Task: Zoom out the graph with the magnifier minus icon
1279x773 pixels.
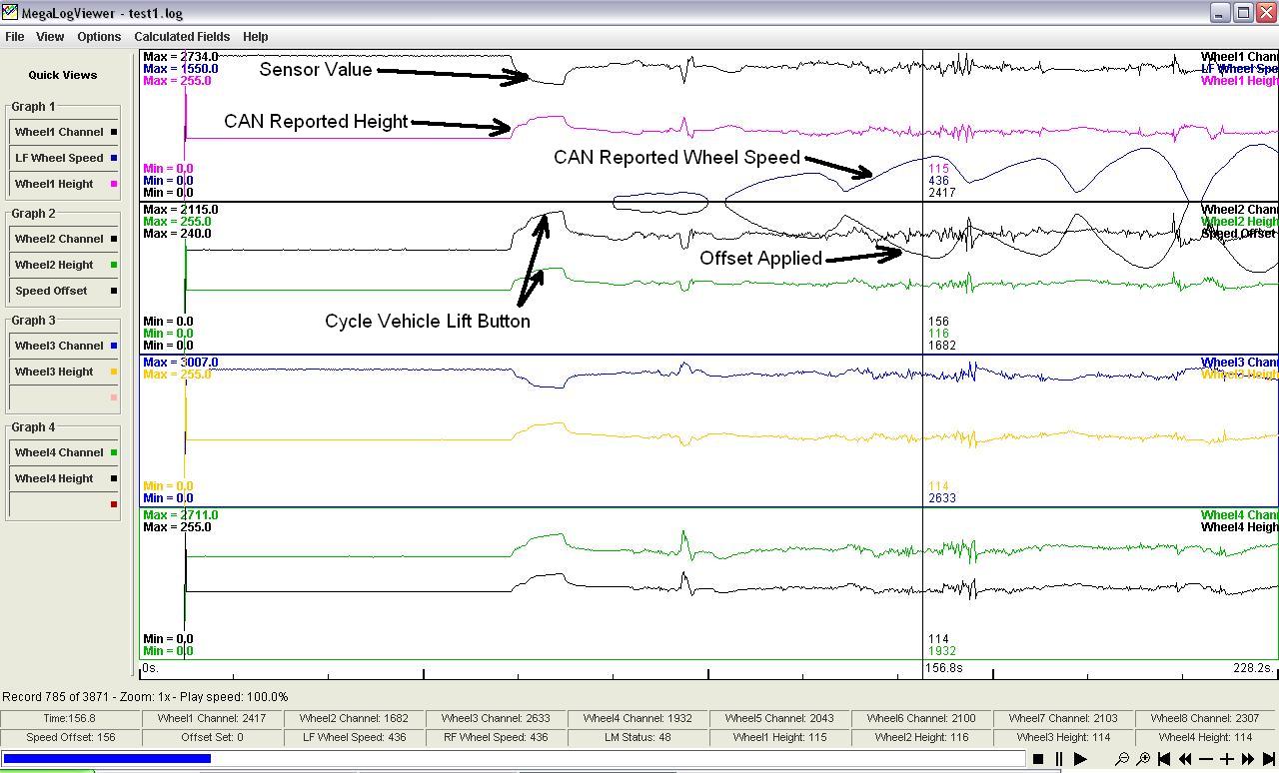Action: coord(1122,759)
